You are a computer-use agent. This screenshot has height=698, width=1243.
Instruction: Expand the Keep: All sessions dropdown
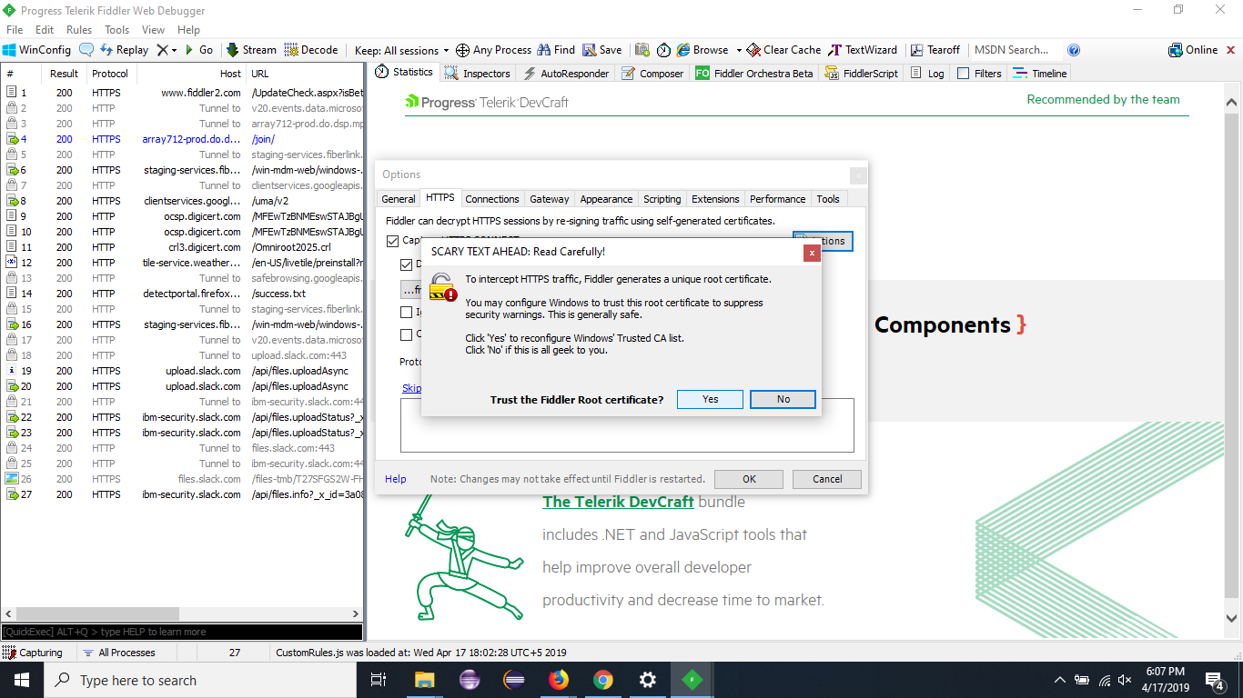(x=446, y=51)
